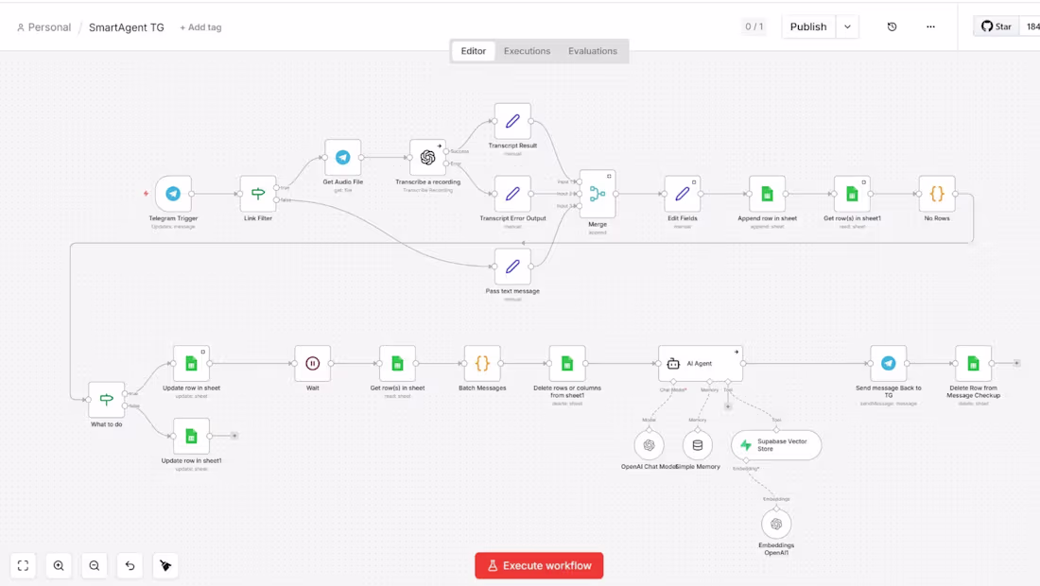Image resolution: width=1040 pixels, height=586 pixels.
Task: Select the What to do node
Action: (107, 400)
